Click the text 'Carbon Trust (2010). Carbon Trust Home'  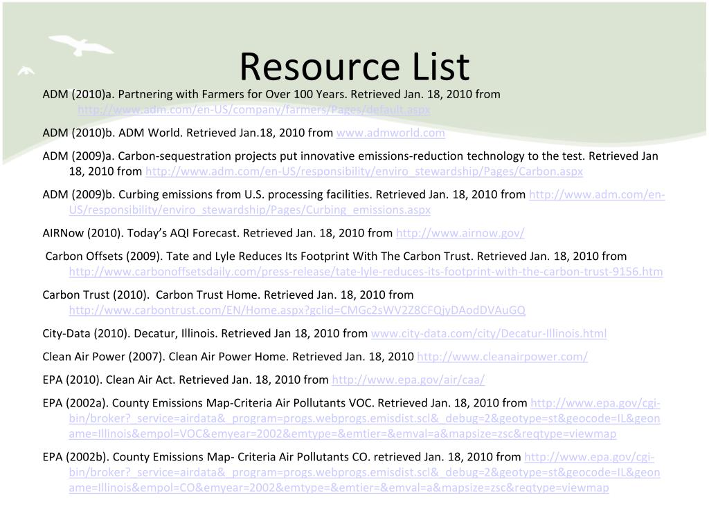click(x=151, y=295)
